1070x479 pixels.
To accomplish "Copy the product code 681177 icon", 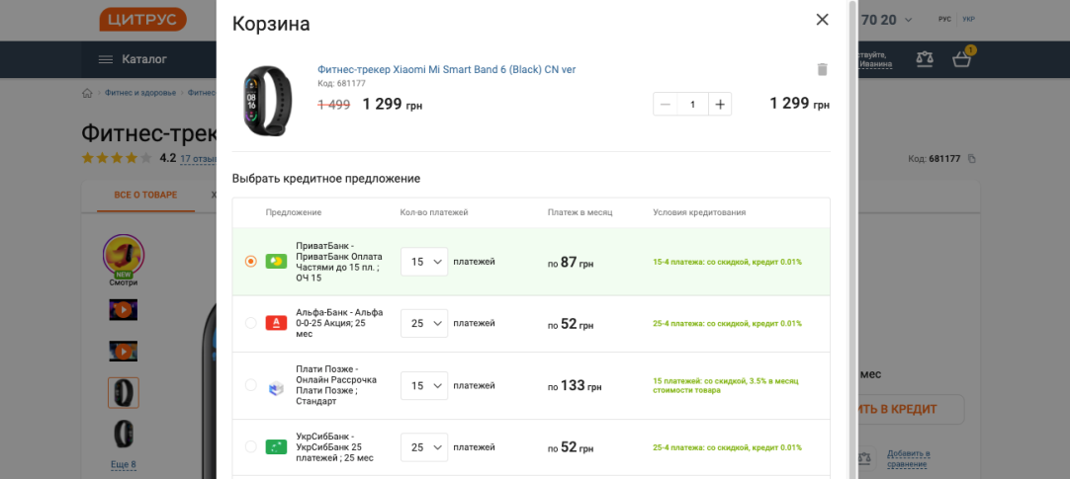I will click(972, 159).
